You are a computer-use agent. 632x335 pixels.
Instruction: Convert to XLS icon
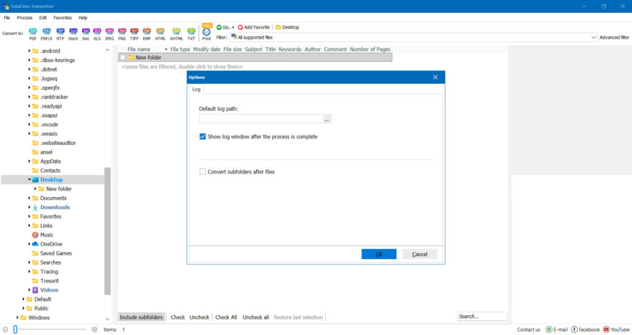point(97,34)
